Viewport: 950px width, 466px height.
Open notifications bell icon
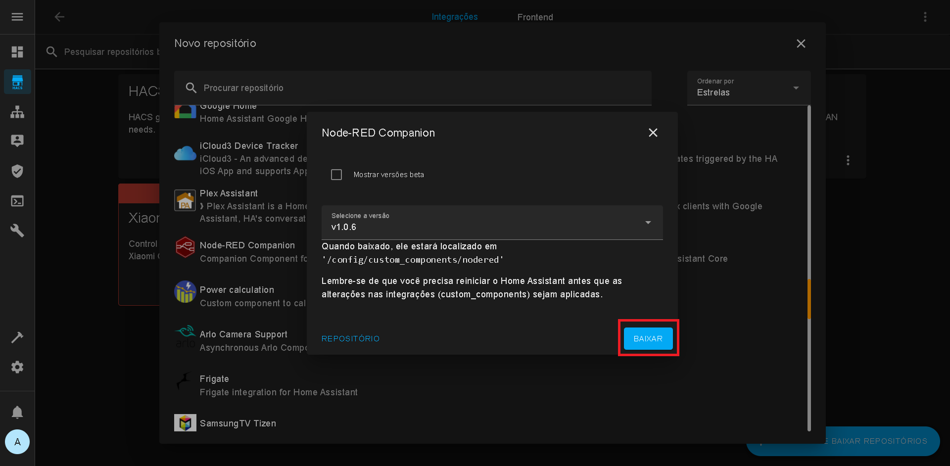pos(17,412)
